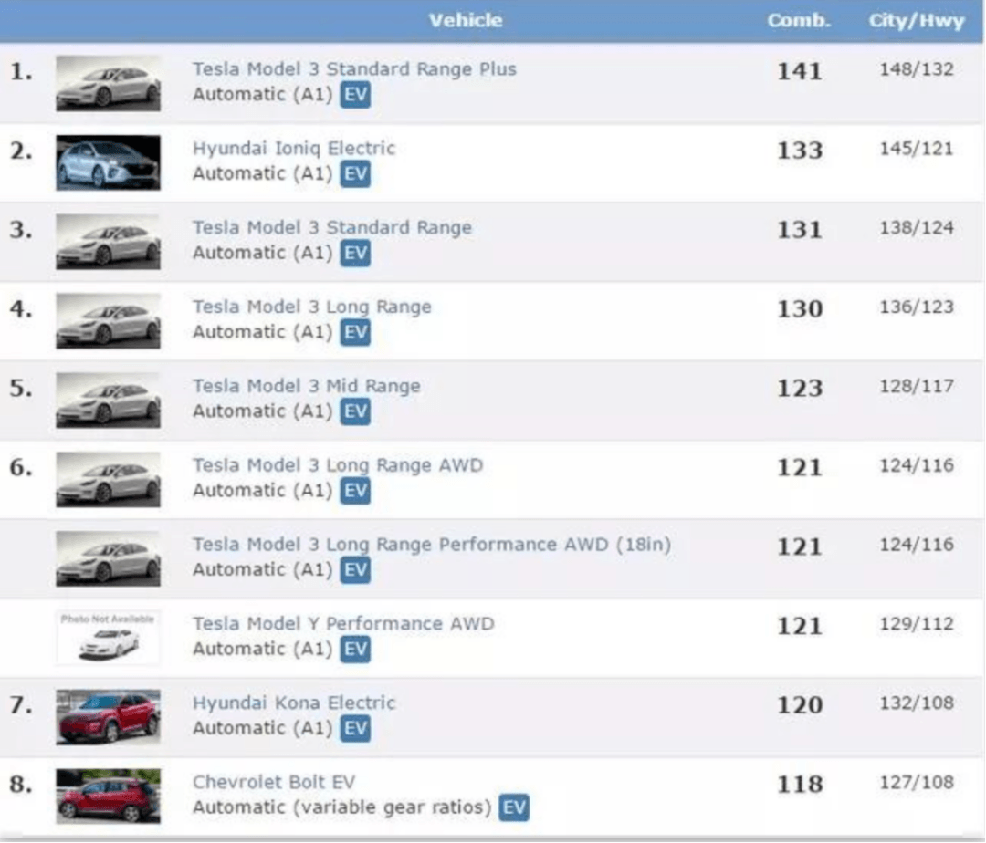Click 'Automatic (A1)' under Tesla Model Y Performance AWD
This screenshot has width=986, height=843.
tap(262, 649)
